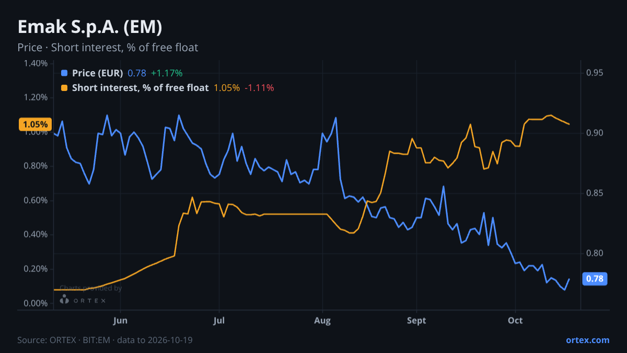
Task: Click the legend price value 0.78
Action: pyautogui.click(x=137, y=73)
